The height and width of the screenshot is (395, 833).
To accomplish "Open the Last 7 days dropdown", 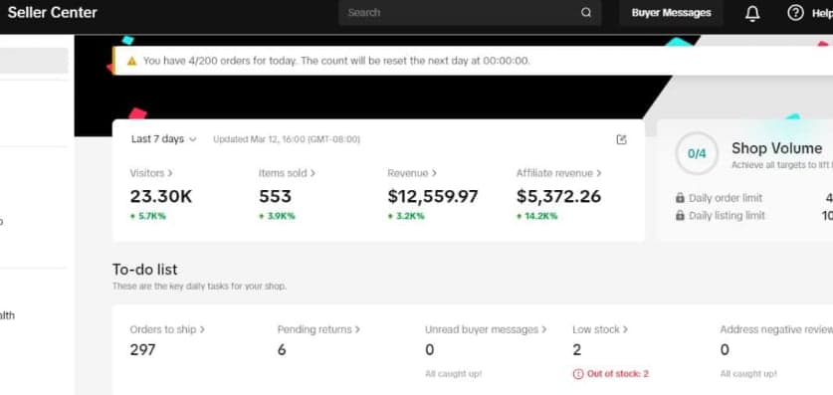I will click(163, 139).
